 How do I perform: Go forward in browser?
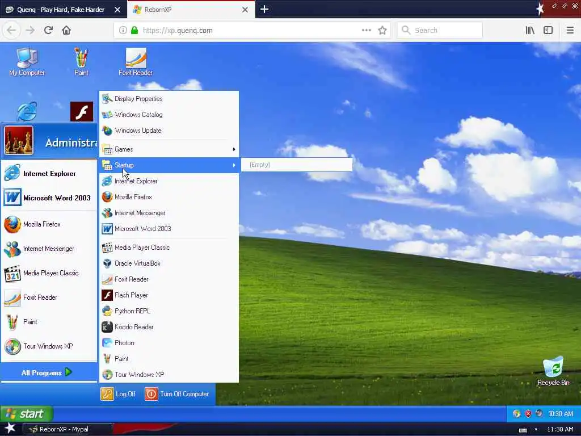click(x=31, y=30)
